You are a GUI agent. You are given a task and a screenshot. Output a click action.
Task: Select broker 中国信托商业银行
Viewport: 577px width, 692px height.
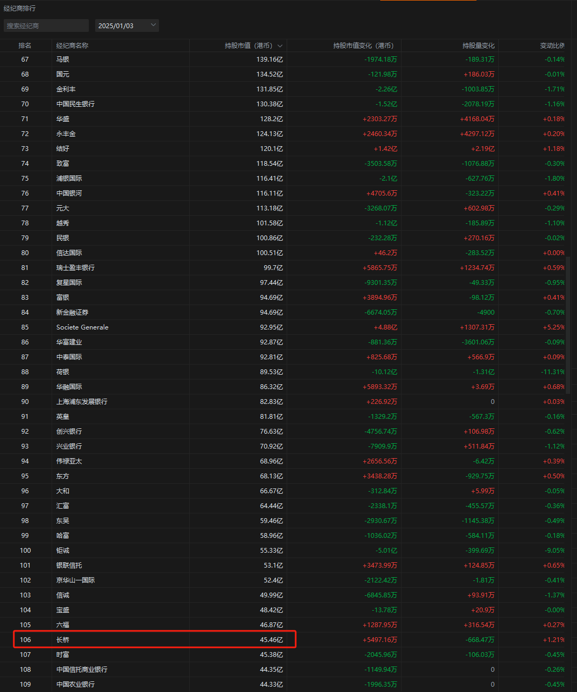[82, 670]
